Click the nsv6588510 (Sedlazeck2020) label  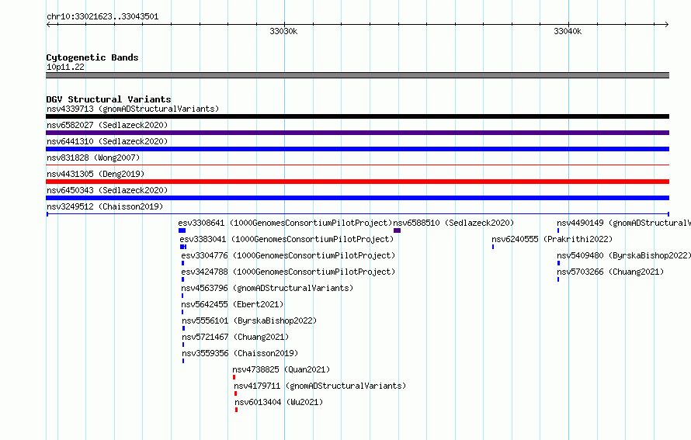(x=454, y=223)
